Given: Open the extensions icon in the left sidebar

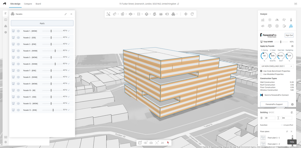Looking at the screenshot, I should 6,26.
